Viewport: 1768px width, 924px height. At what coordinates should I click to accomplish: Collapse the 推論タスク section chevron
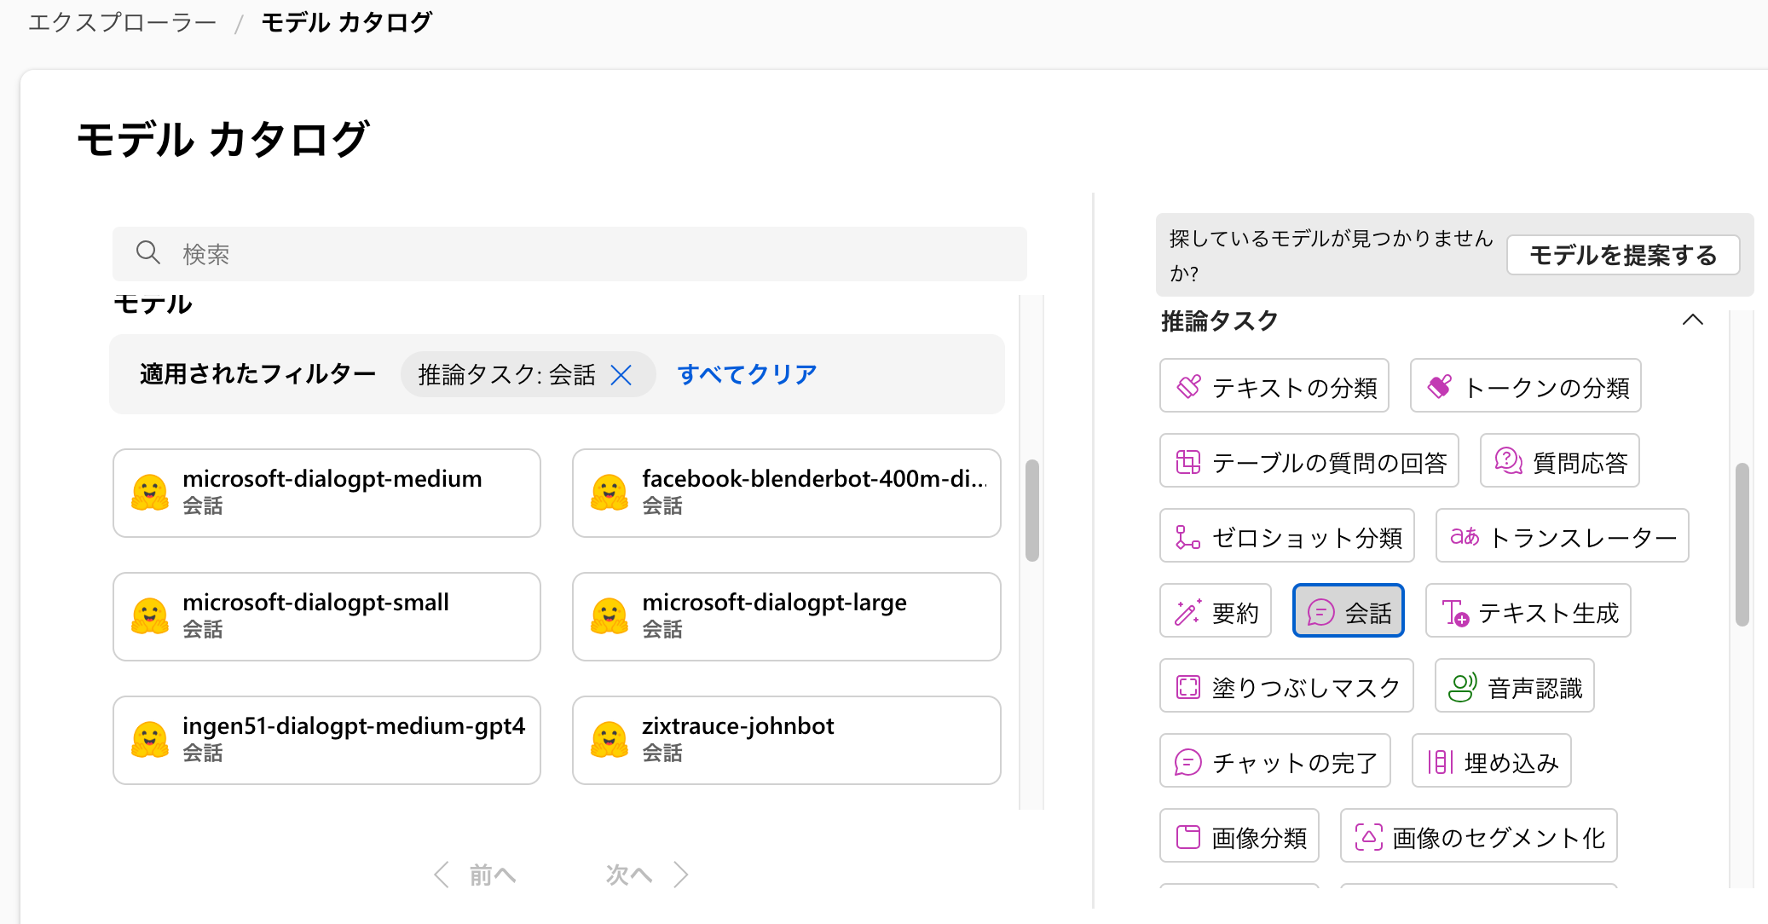[x=1692, y=321]
